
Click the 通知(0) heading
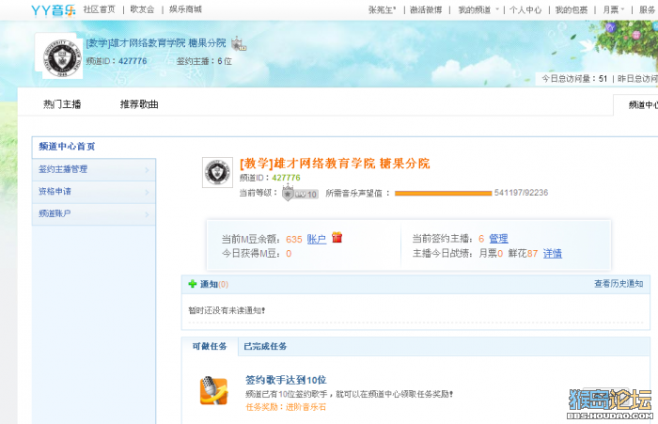(214, 284)
